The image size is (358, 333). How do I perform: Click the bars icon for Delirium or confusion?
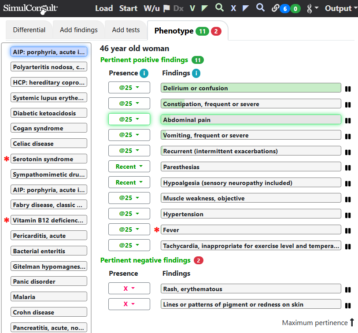coord(348,89)
